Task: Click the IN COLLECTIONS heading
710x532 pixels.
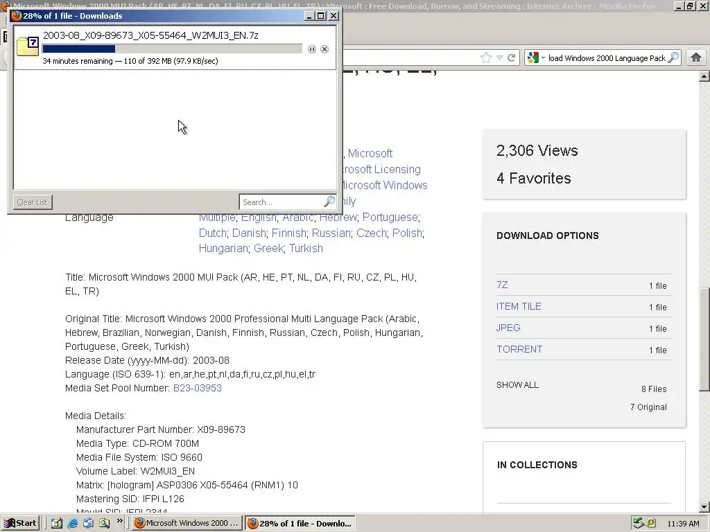Action: click(x=537, y=465)
